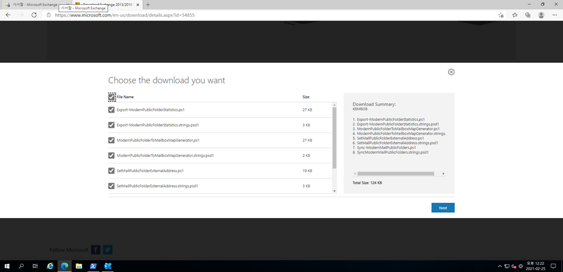
Task: Switch to Microsoft Edge in taskbar
Action: pos(65,266)
